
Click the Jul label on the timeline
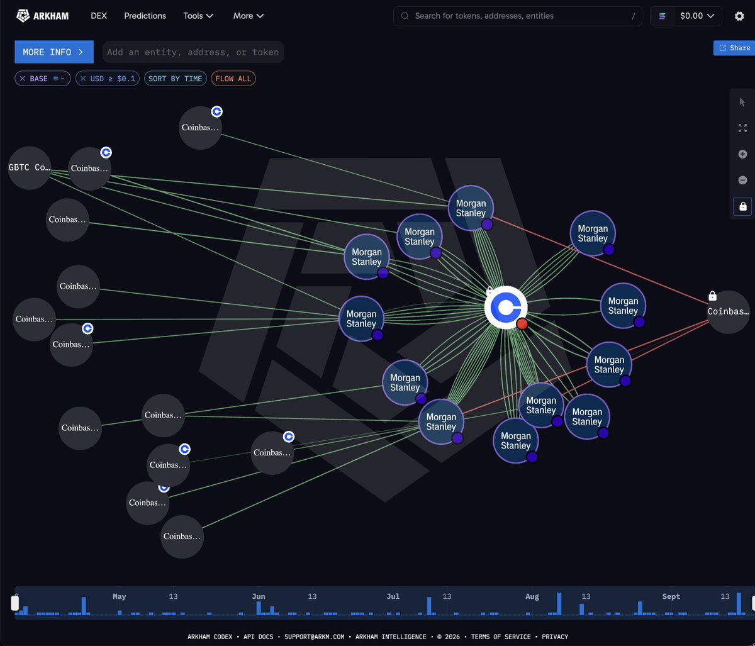pyautogui.click(x=393, y=596)
